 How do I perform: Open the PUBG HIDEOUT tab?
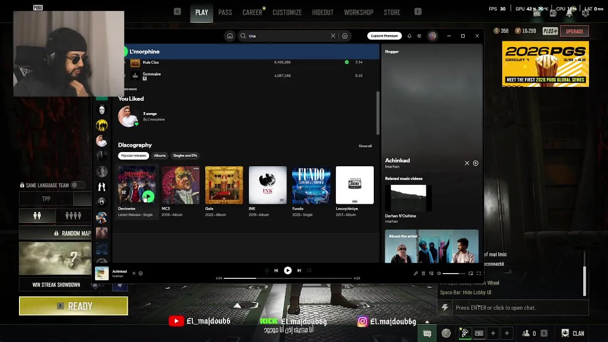pyautogui.click(x=323, y=12)
